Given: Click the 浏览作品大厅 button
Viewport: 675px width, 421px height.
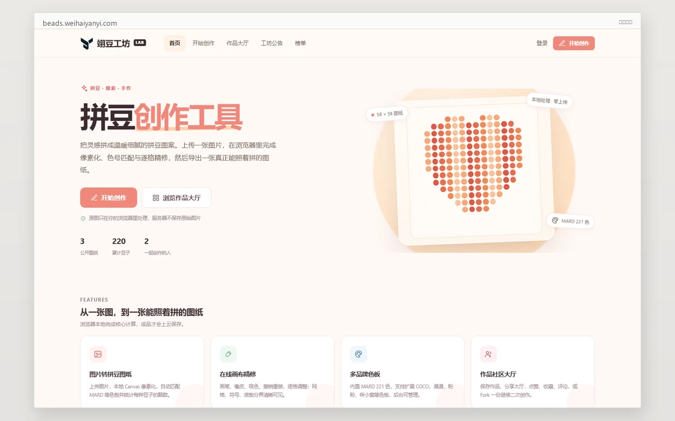Looking at the screenshot, I should click(177, 198).
